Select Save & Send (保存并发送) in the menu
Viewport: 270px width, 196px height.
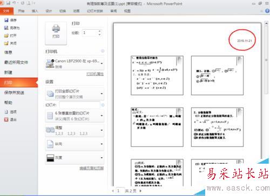(14, 93)
